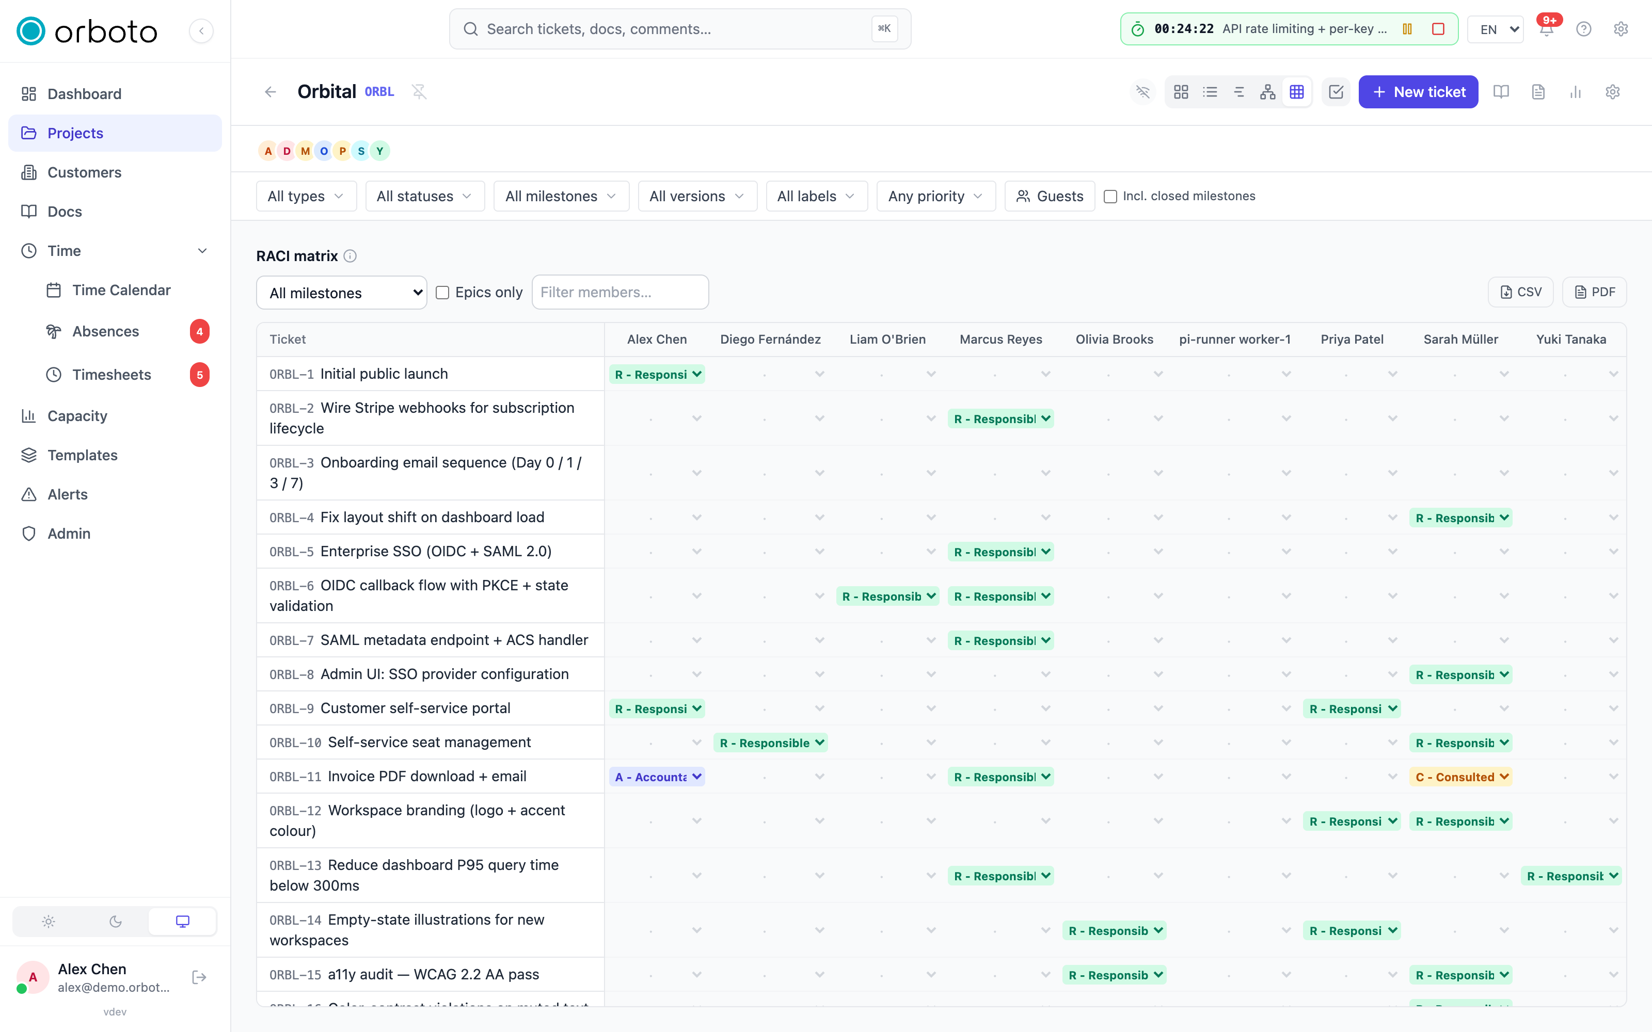
Task: Collapse the sidebar with the chevron button
Action: point(201,31)
